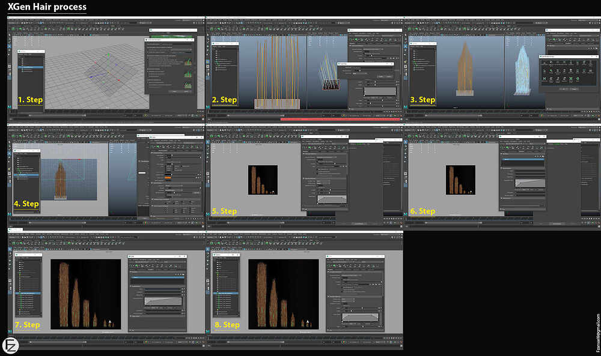
Task: Click the ramp graph in Step 8 XGen window
Action: [x=360, y=318]
